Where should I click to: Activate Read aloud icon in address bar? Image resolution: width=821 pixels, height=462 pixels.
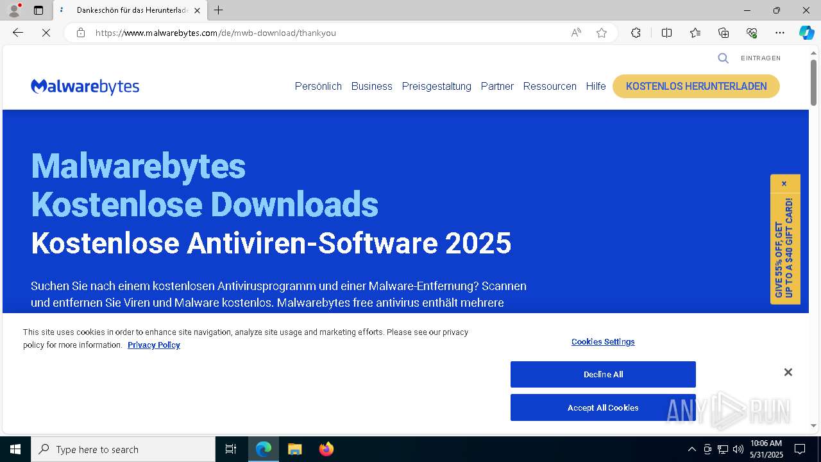coord(576,33)
